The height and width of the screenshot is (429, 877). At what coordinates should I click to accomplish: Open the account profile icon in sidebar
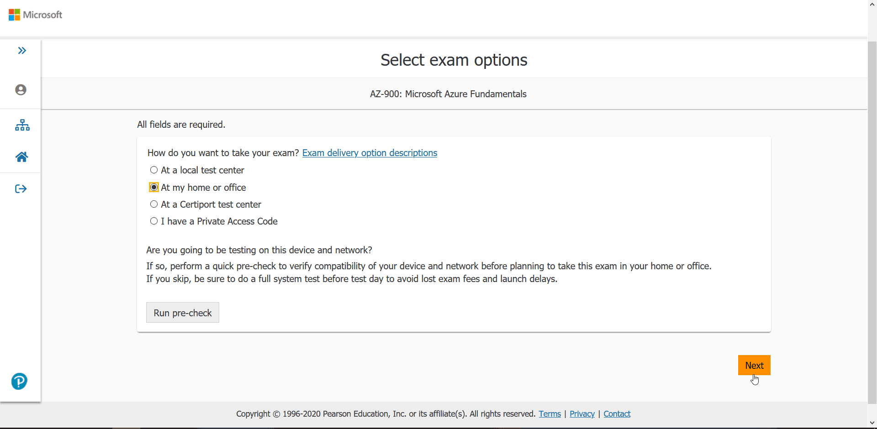[21, 89]
